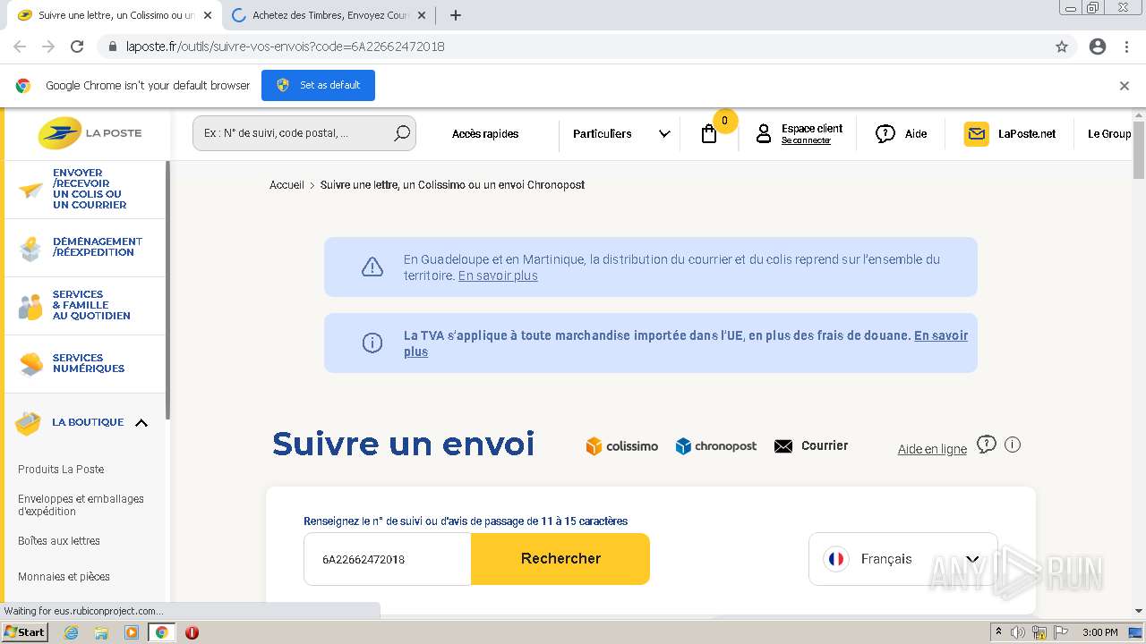The height and width of the screenshot is (644, 1146).
Task: Open the Français language dropdown
Action: [903, 559]
